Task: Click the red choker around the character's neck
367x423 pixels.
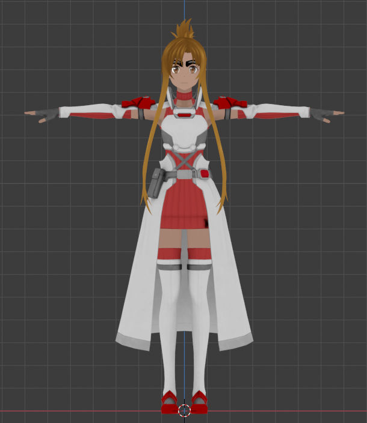Action: point(185,95)
